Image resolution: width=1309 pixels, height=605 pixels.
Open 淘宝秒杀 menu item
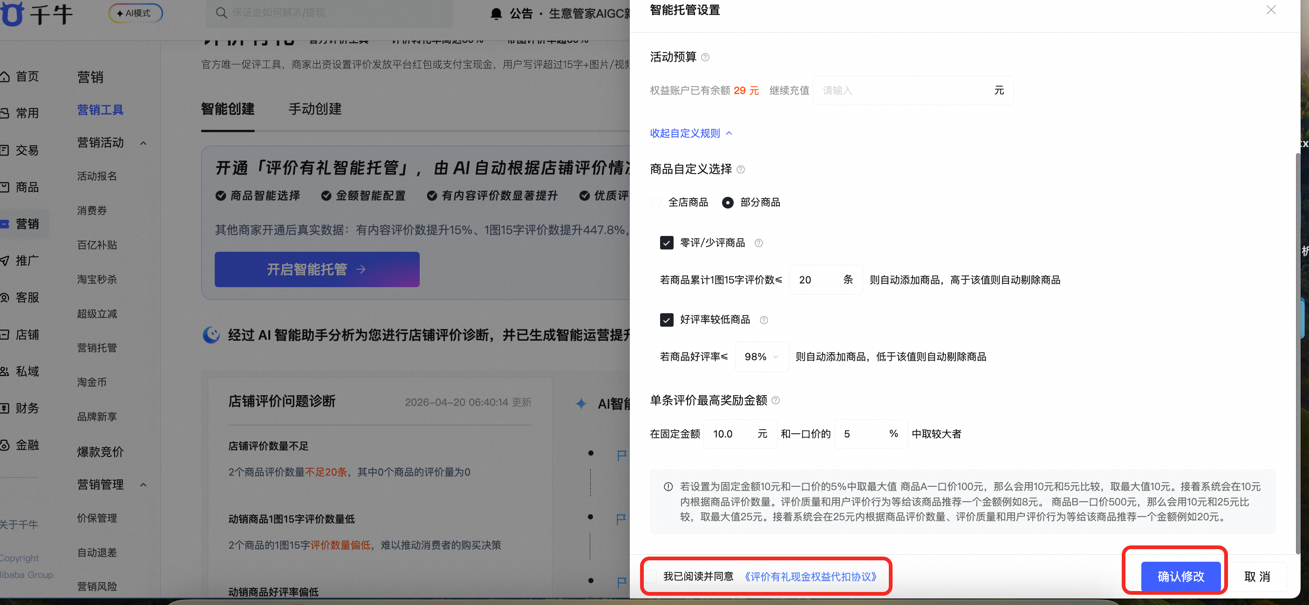[97, 280]
